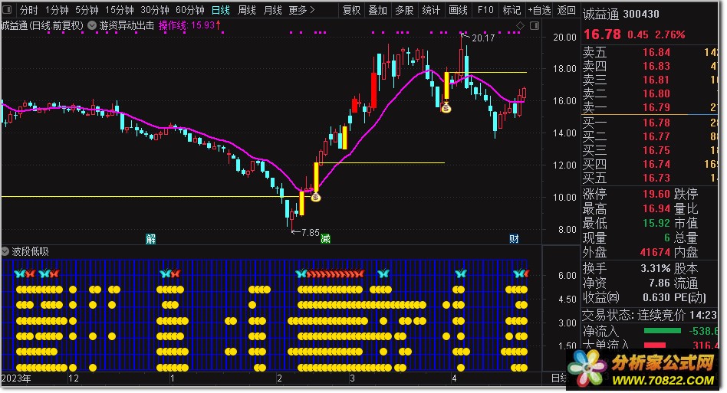The image size is (727, 393).
Task: Click the 换手 turnover 3.31%
Action: (655, 268)
